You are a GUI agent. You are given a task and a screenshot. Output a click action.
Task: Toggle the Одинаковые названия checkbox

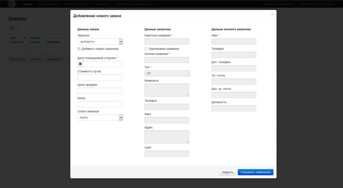(146, 49)
